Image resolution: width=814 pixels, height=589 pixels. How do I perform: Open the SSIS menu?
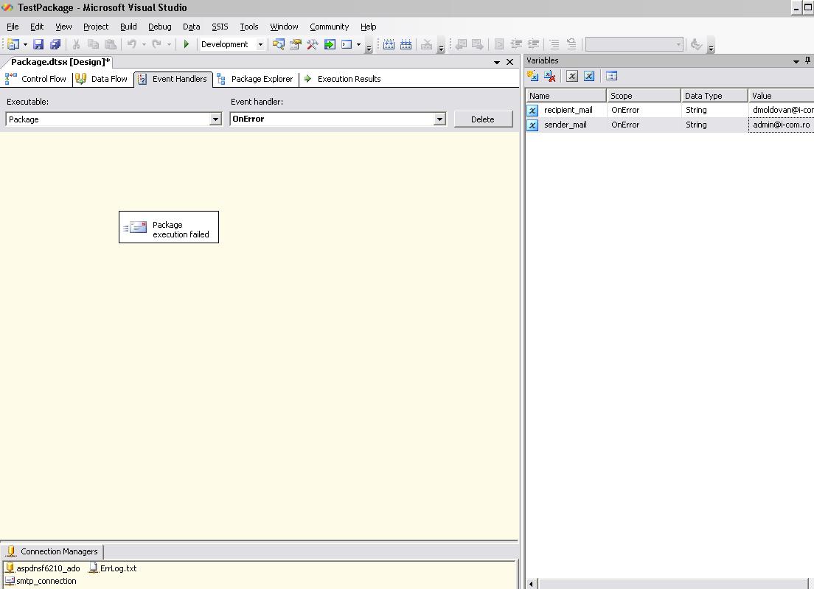click(x=220, y=27)
